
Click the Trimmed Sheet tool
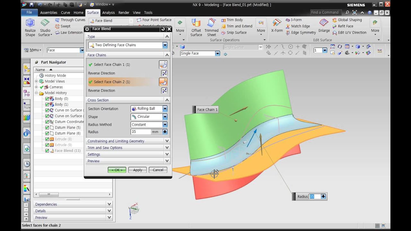click(x=212, y=27)
